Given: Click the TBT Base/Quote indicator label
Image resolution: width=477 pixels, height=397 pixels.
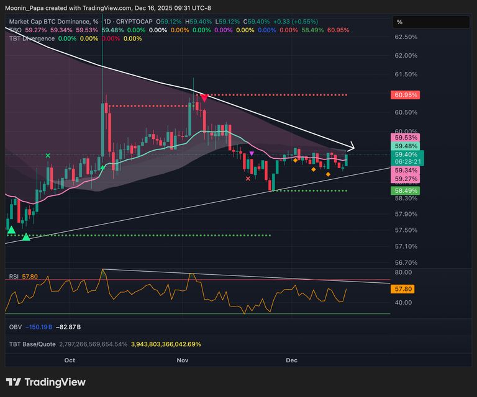Looking at the screenshot, I should coord(32,344).
